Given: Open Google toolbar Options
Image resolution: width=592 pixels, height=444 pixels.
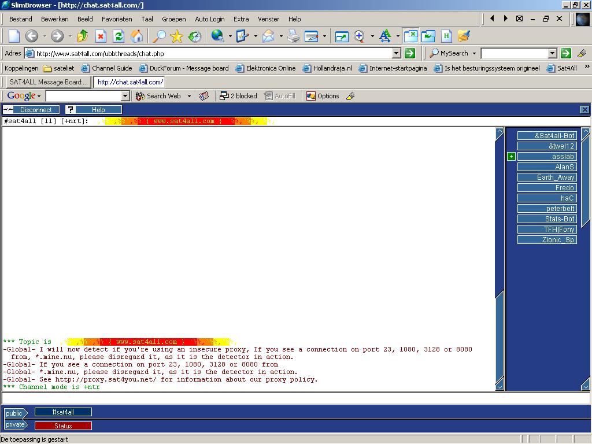Looking at the screenshot, I should point(323,96).
